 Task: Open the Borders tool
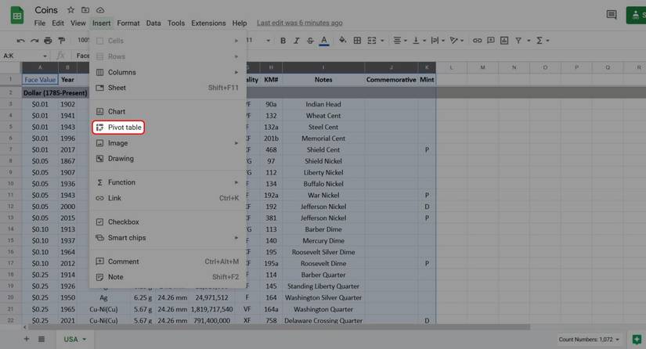pyautogui.click(x=357, y=41)
